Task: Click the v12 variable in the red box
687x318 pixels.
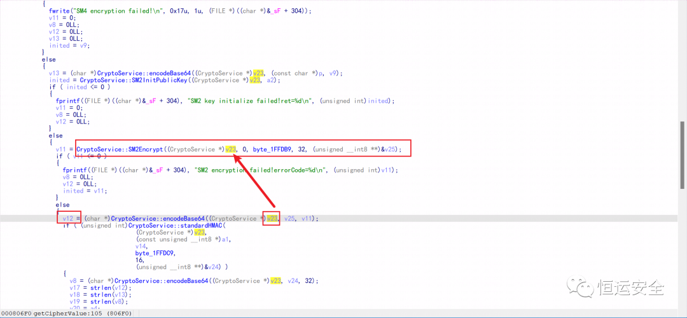Action: [68, 218]
